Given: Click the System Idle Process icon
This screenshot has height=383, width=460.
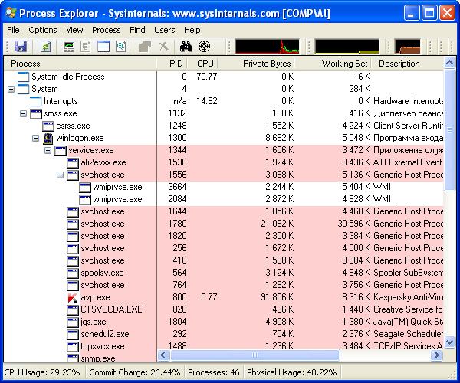Looking at the screenshot, I should point(23,77).
